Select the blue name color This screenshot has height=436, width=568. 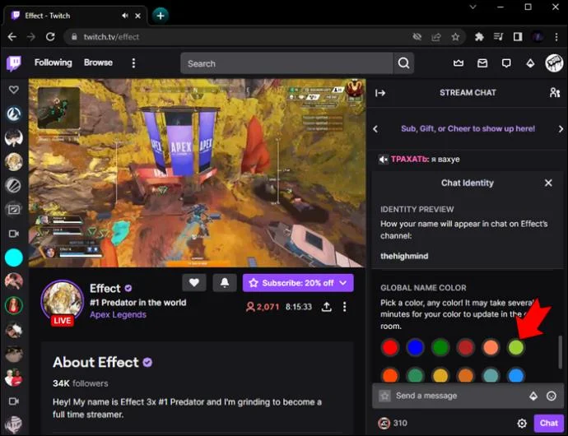point(415,347)
